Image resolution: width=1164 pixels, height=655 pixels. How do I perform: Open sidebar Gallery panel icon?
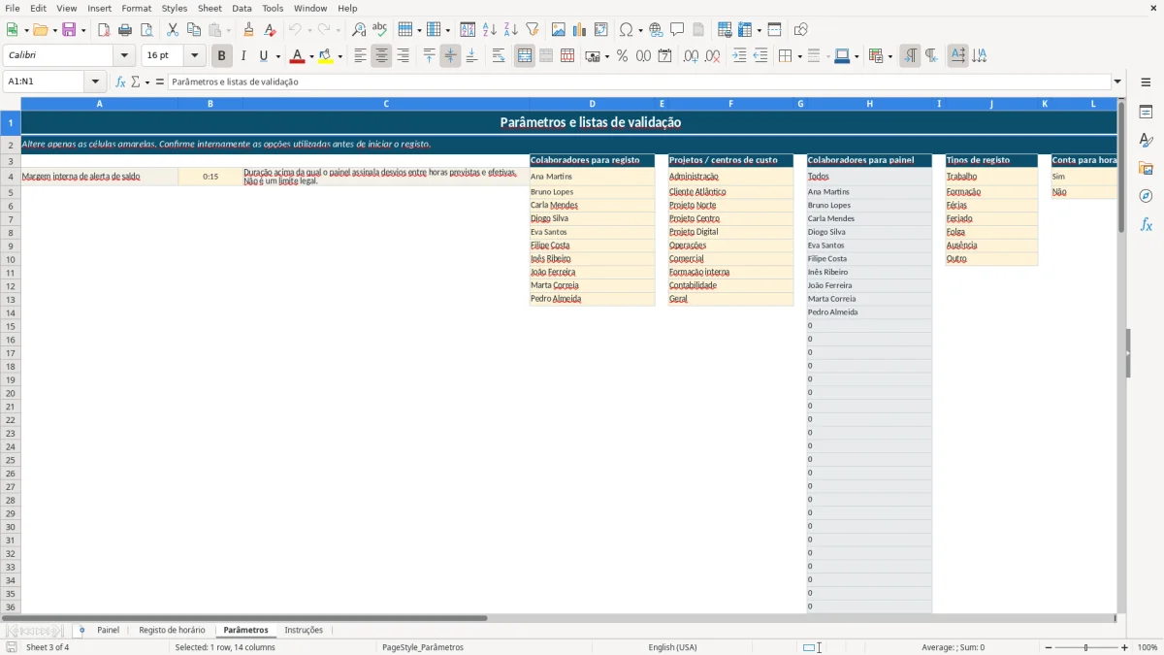click(1146, 168)
